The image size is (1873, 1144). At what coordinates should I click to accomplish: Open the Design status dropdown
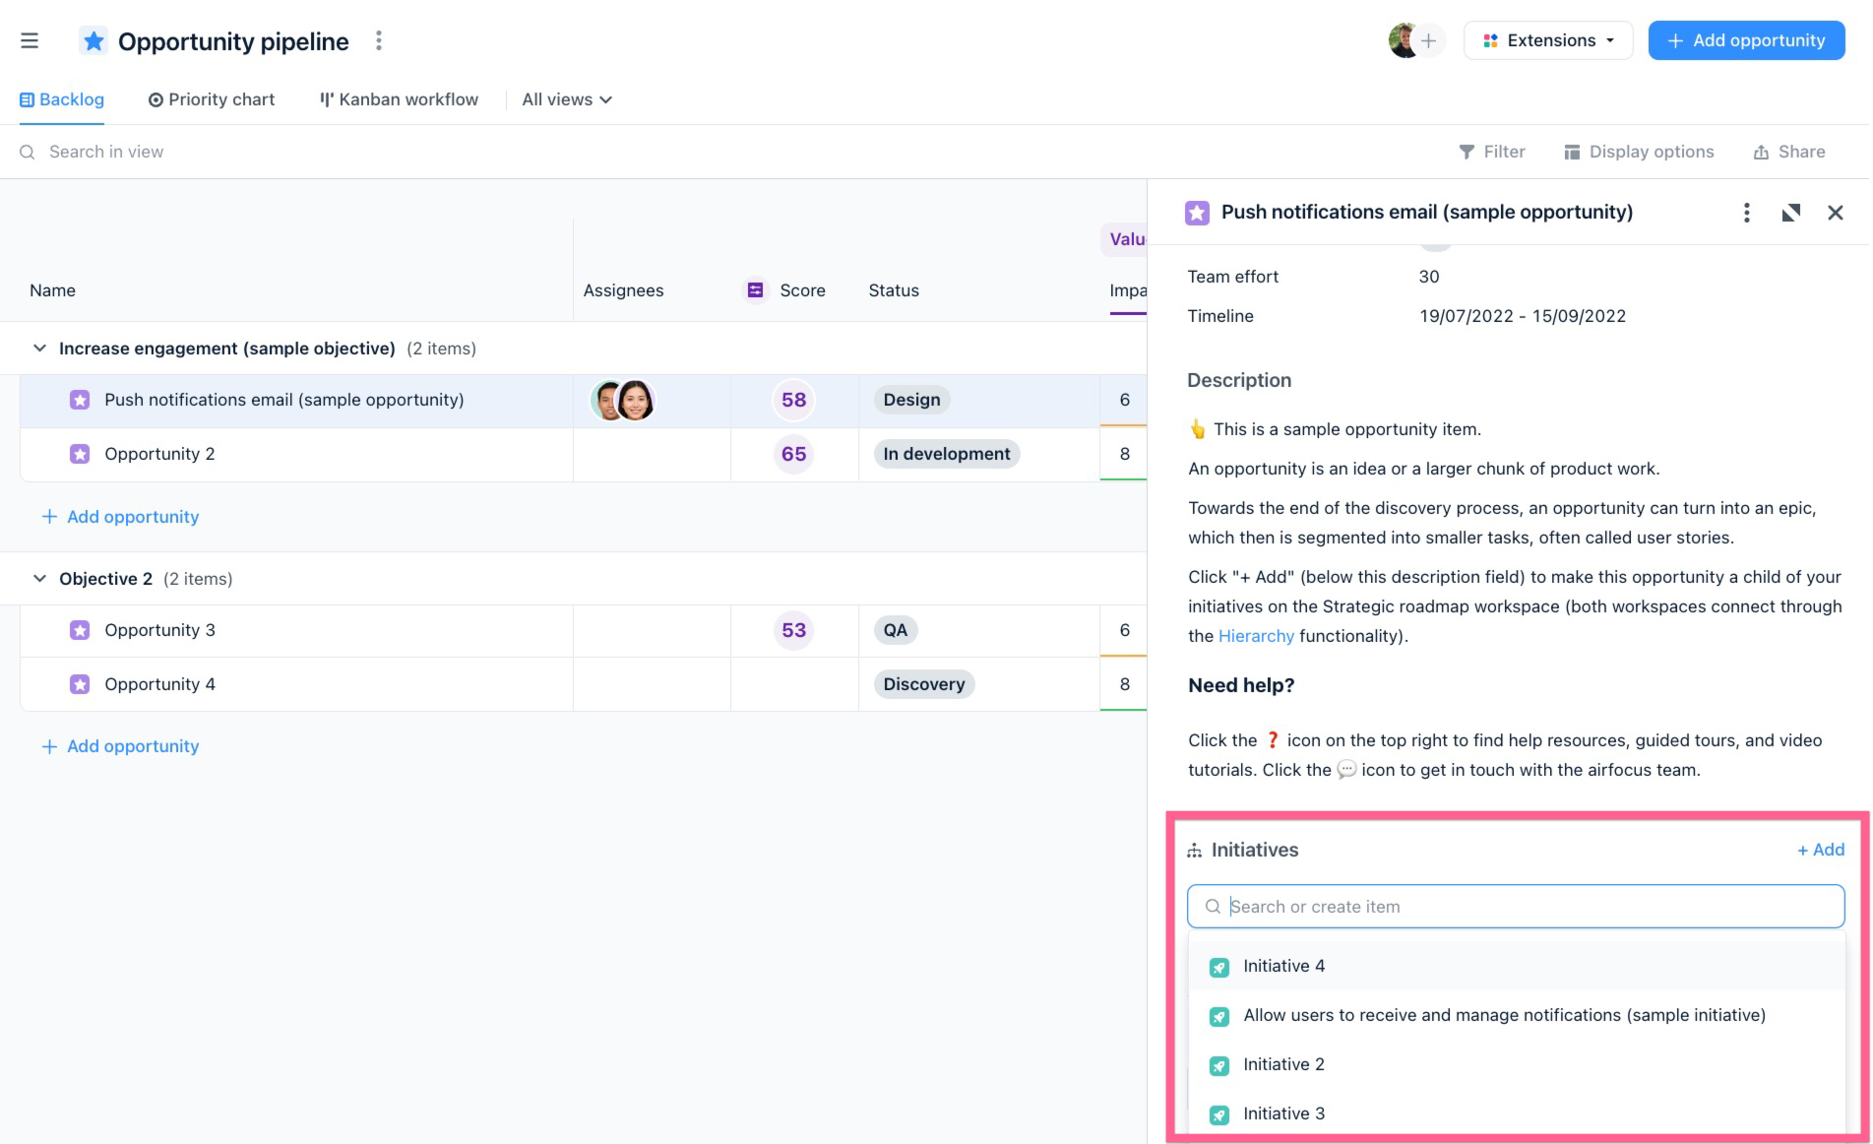coord(911,400)
